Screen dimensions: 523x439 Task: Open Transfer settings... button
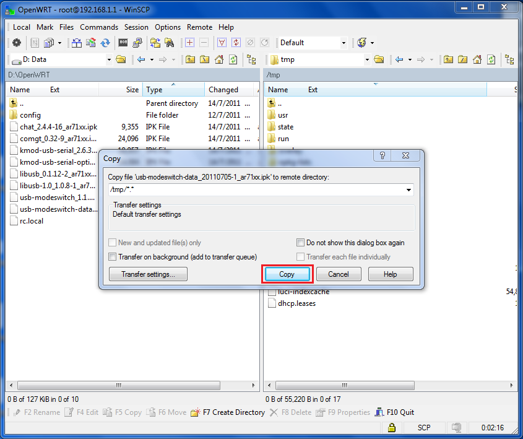[148, 274]
